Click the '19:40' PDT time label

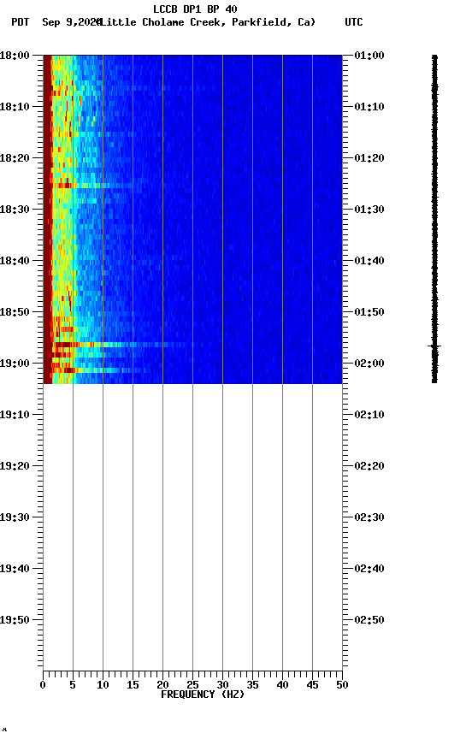click(15, 569)
